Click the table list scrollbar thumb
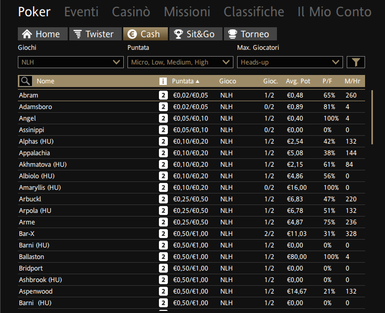The width and height of the screenshot is (385, 313). coord(372,117)
